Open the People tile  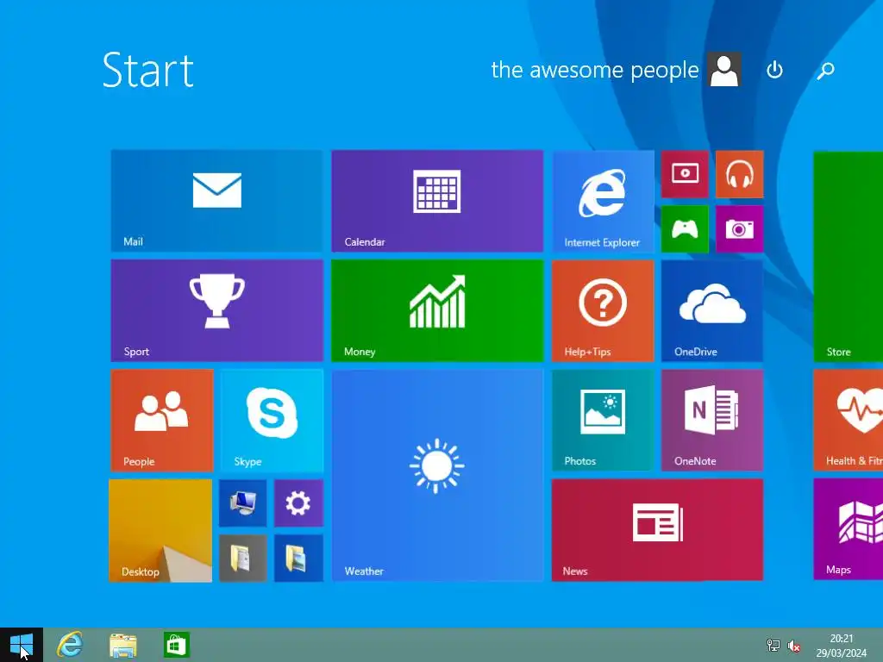pos(162,420)
